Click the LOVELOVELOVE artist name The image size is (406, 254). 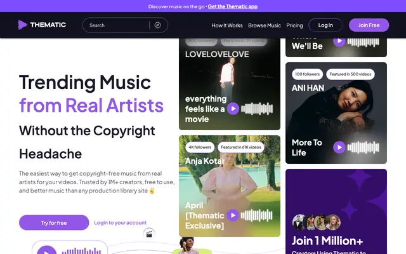(x=217, y=54)
